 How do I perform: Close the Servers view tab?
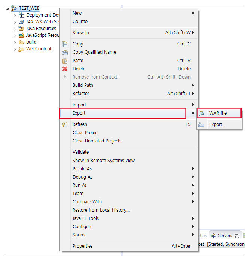coord(237,236)
